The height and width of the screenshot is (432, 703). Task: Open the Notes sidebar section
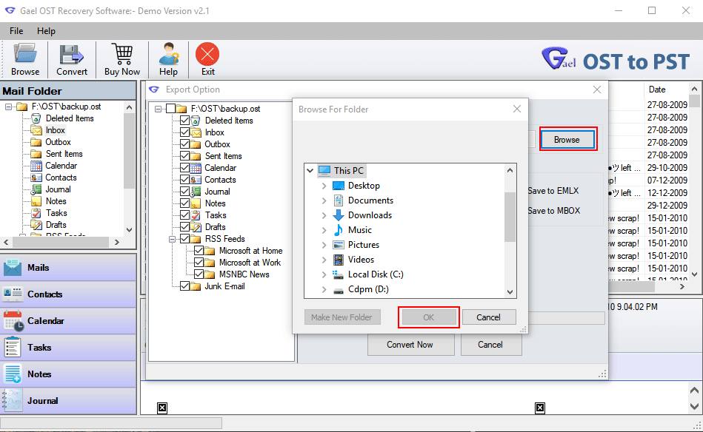[69, 374]
